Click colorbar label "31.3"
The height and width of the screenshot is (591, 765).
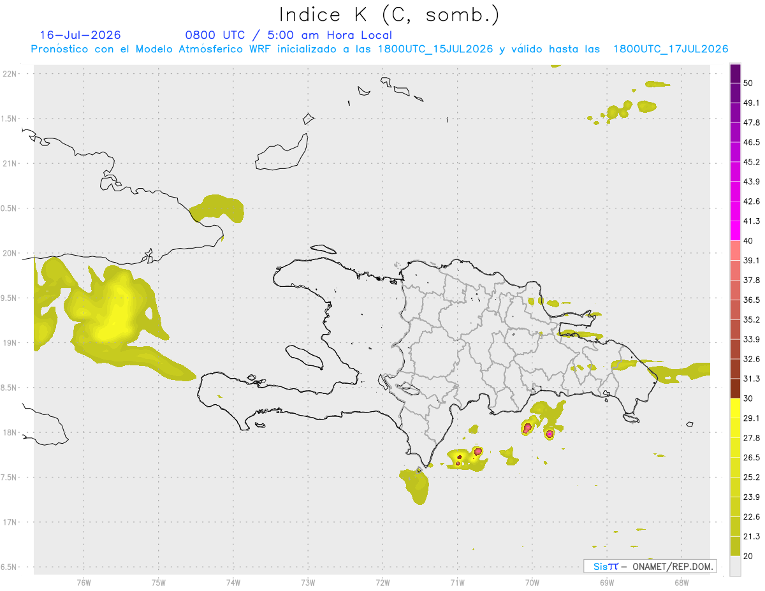(752, 379)
